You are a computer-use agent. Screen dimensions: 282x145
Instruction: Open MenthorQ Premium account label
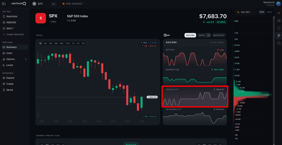269,4
